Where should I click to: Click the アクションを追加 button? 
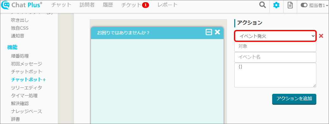point(294,99)
